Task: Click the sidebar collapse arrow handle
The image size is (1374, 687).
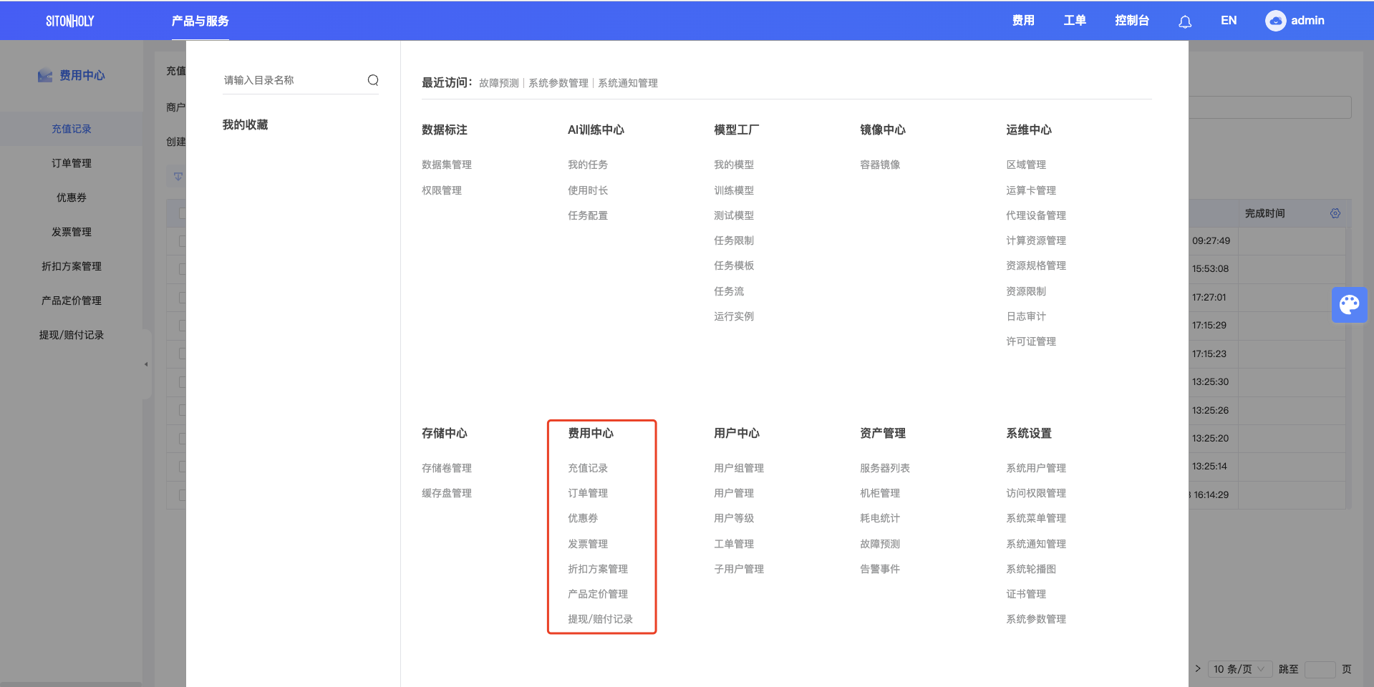Action: 146,364
